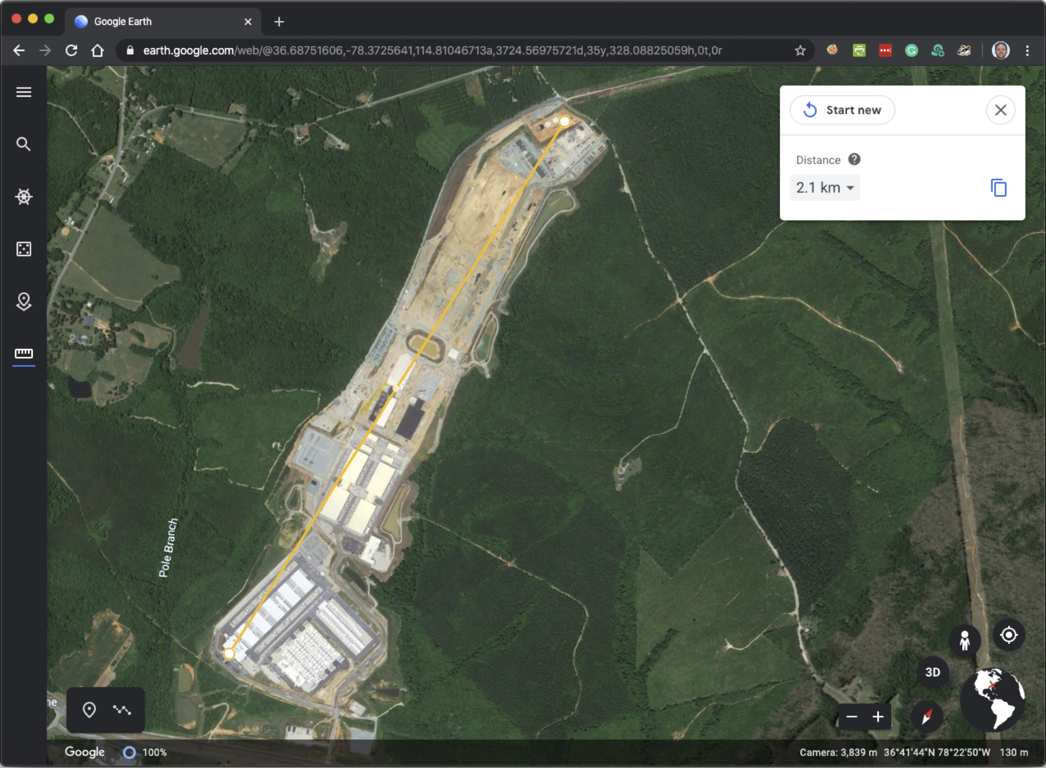Reset orientation with the compass
Viewport: 1046px width, 768px height.
coord(927,716)
